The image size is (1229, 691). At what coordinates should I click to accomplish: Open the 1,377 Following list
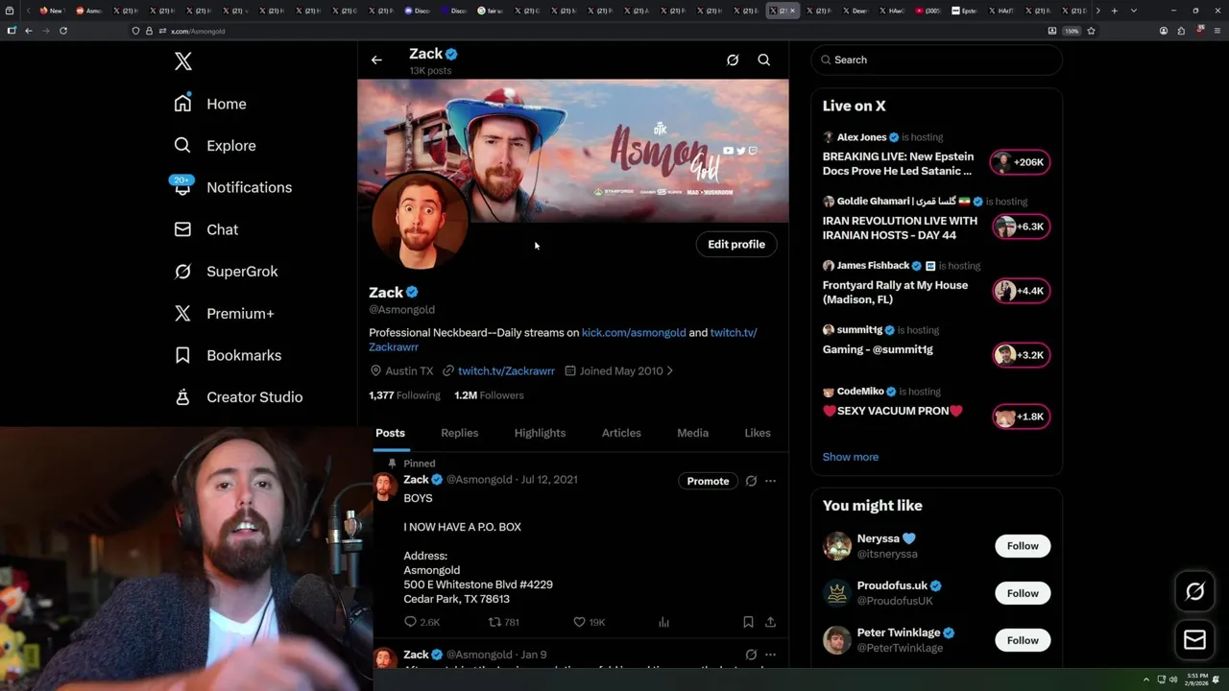404,395
